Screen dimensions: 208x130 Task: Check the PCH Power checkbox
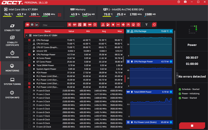(29, 72)
